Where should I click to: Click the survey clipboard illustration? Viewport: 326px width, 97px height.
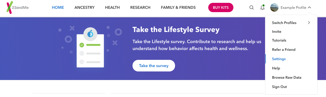[x=90, y=47]
